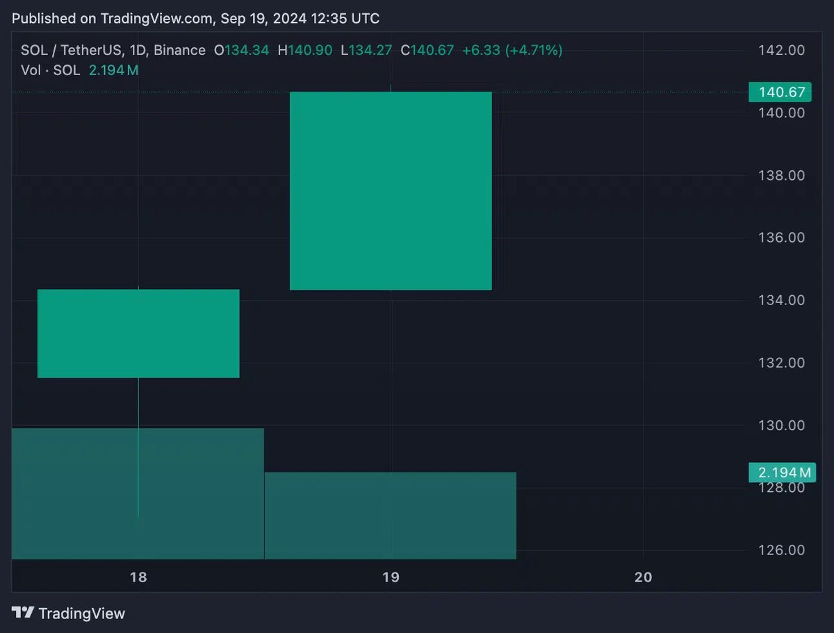
Task: Click the volume bar under the 19th
Action: [391, 516]
